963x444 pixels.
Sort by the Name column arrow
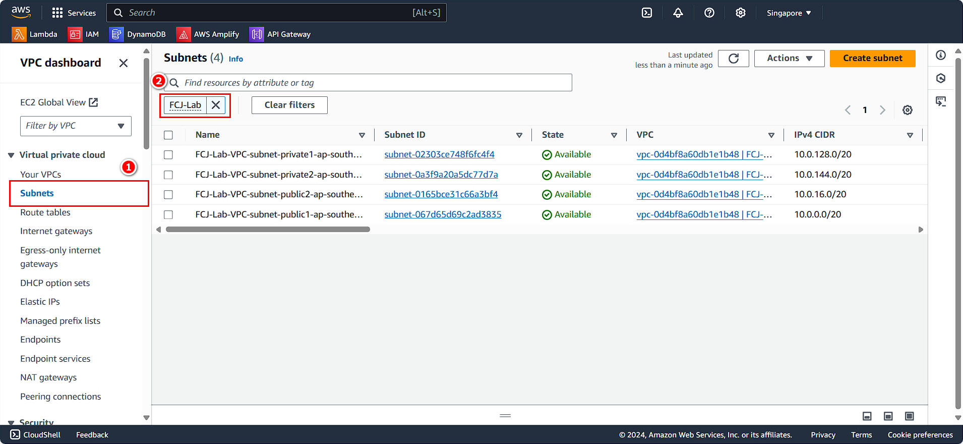pyautogui.click(x=362, y=135)
